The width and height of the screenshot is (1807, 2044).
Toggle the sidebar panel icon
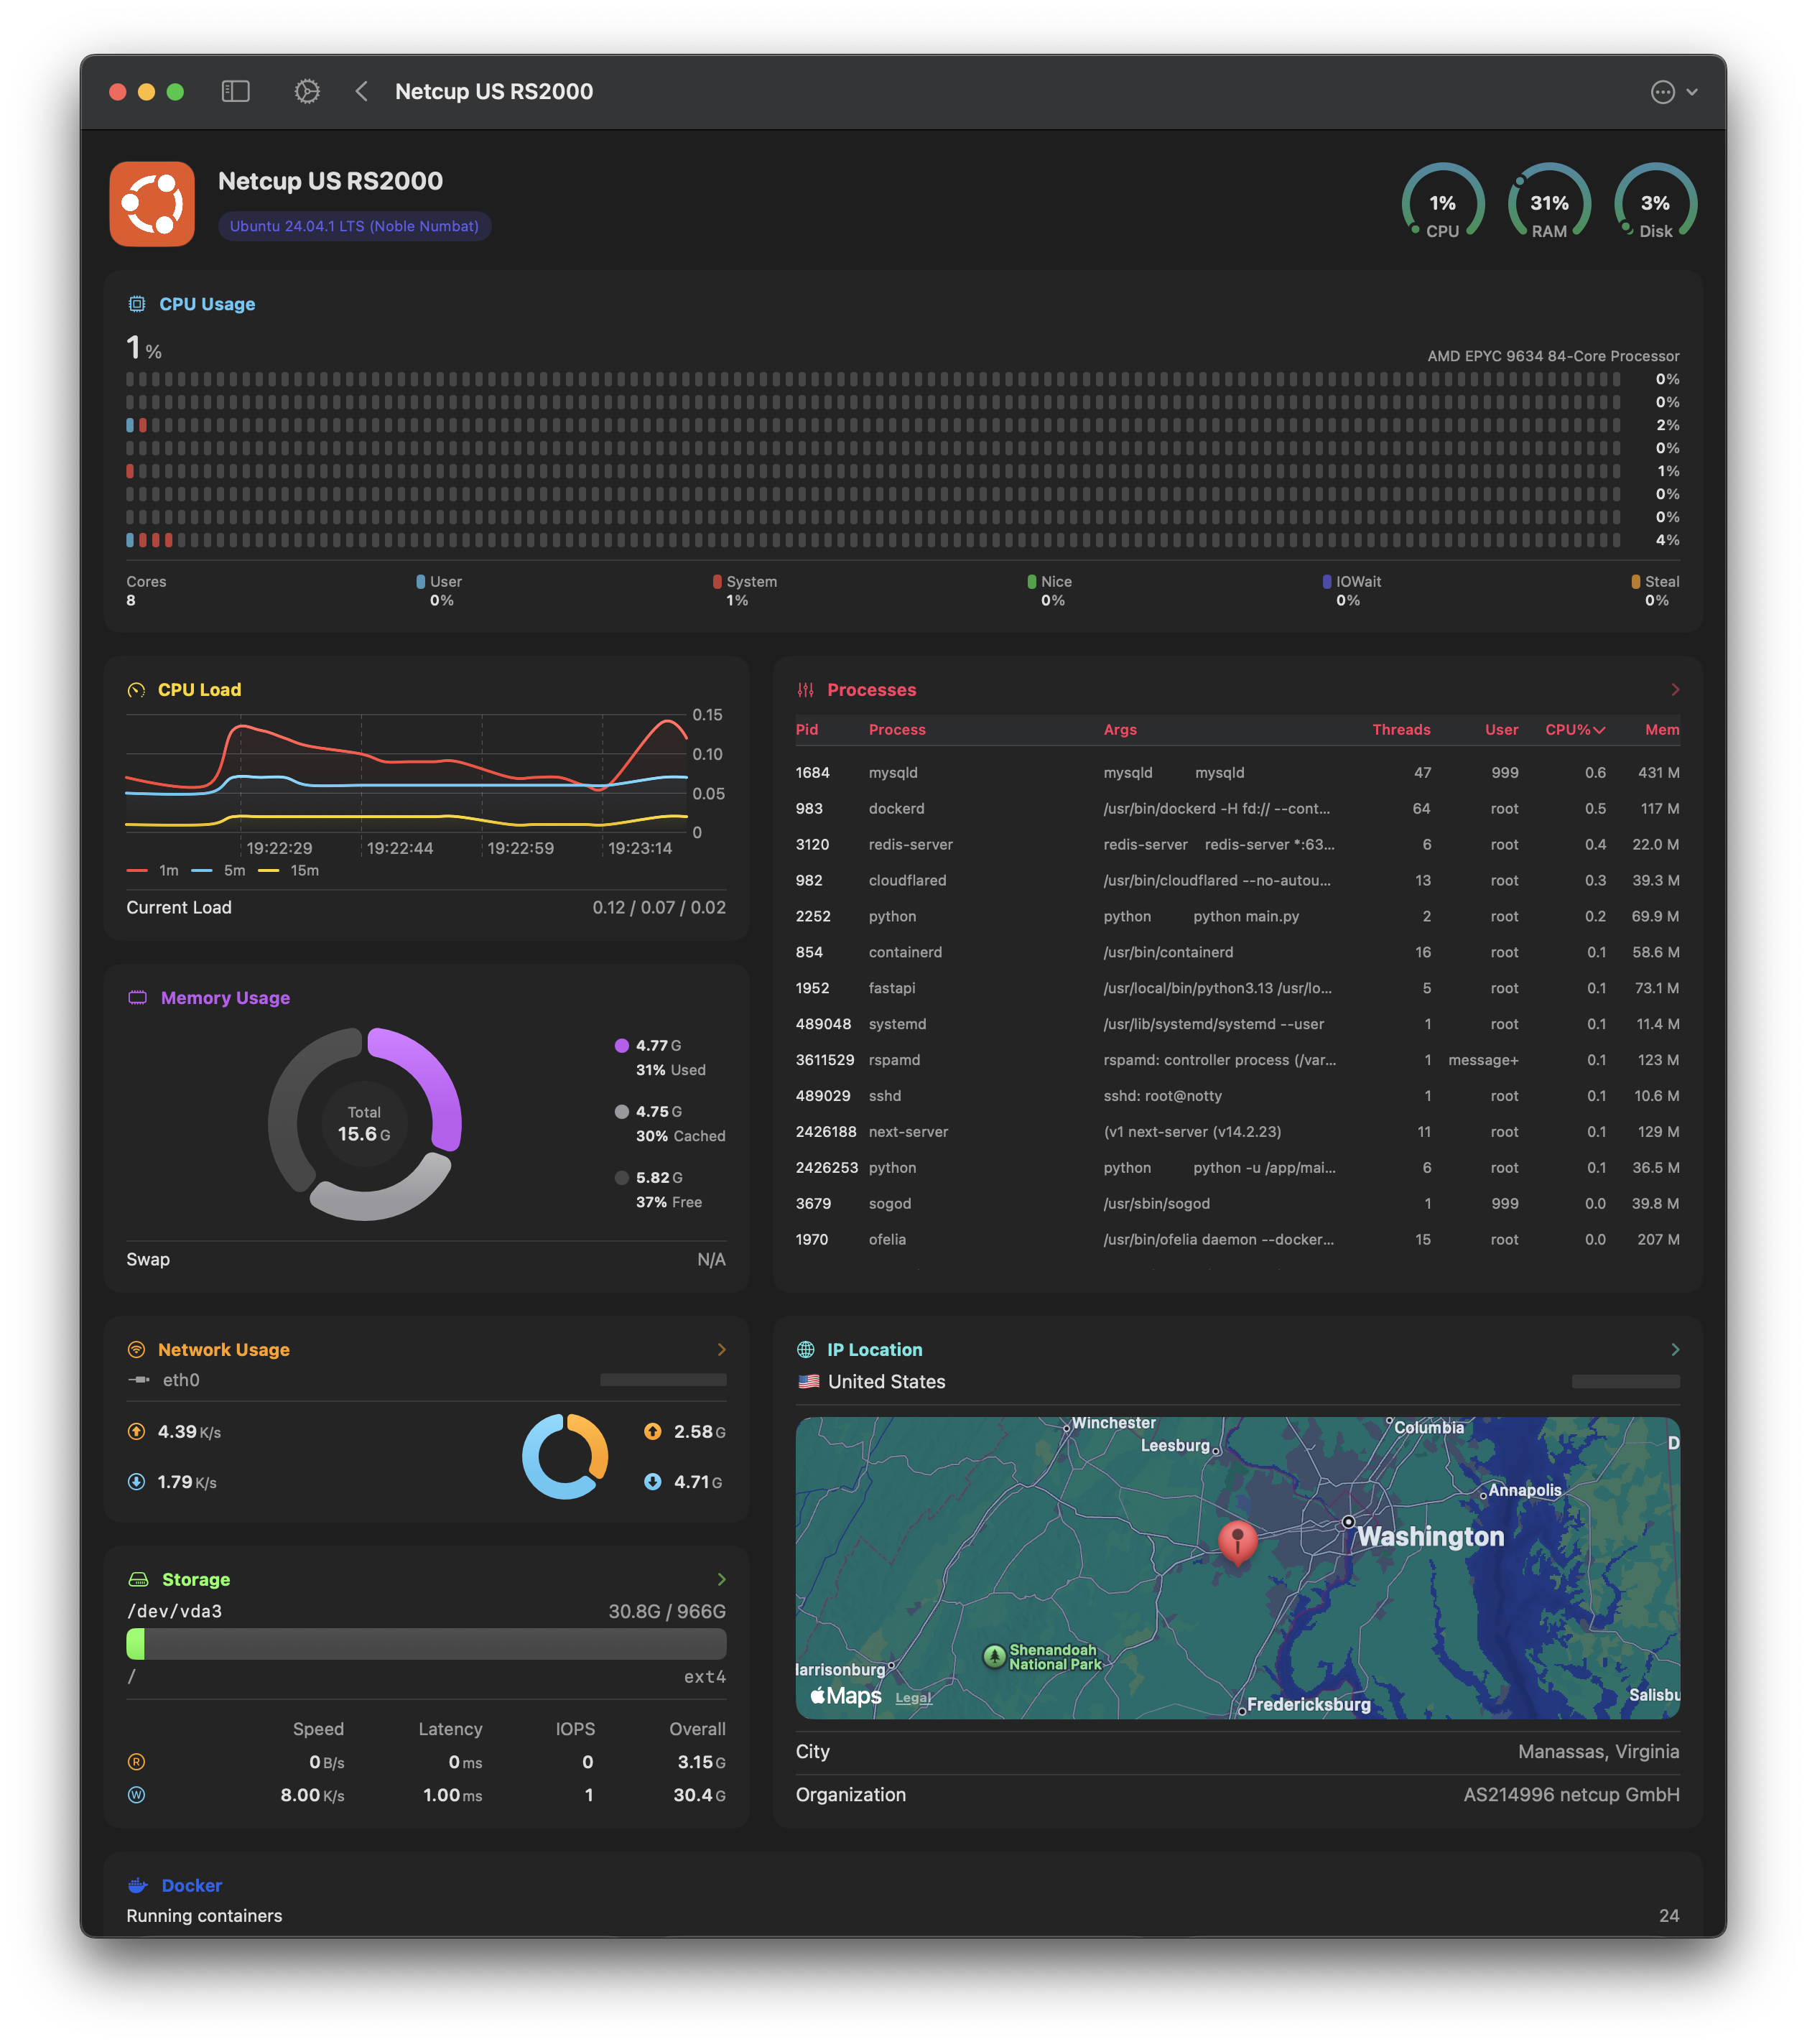(235, 92)
